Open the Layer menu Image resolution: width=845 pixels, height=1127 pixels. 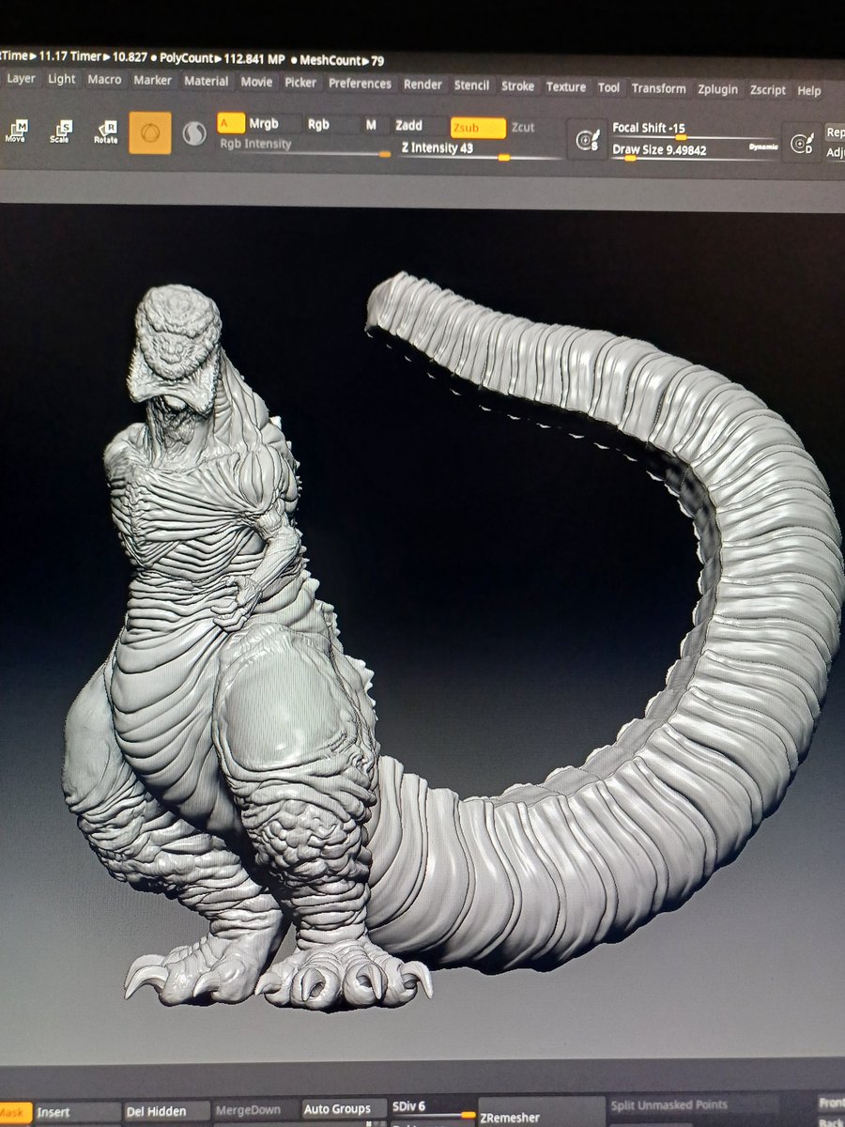[x=21, y=79]
